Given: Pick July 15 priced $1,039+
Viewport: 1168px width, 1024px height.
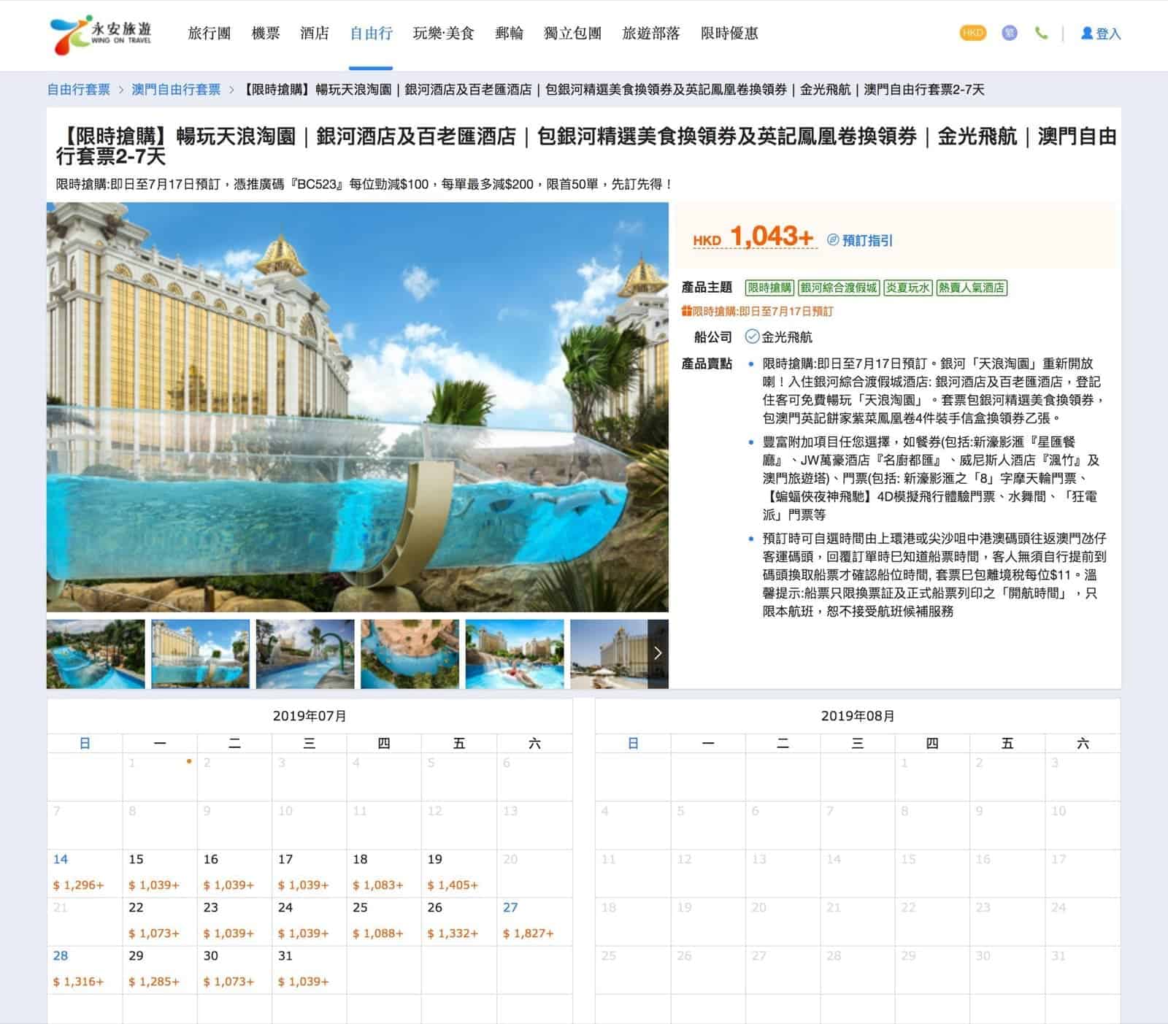Looking at the screenshot, I should [x=160, y=873].
